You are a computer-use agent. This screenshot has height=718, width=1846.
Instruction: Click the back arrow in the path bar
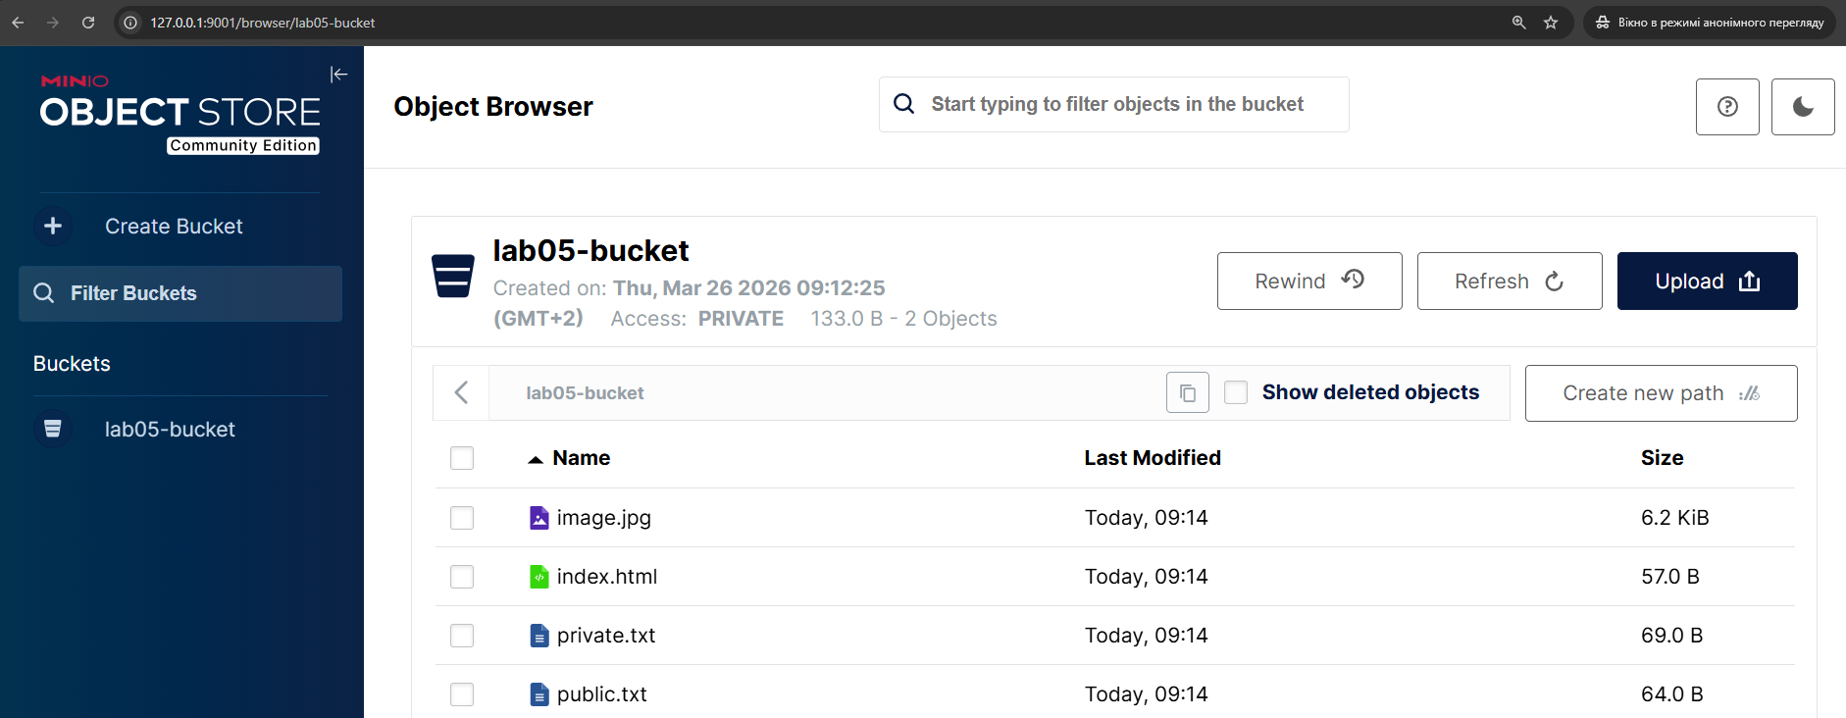pos(461,393)
